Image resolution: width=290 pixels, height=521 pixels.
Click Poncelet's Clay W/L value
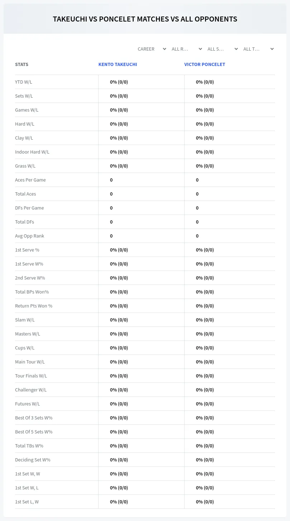click(x=205, y=138)
